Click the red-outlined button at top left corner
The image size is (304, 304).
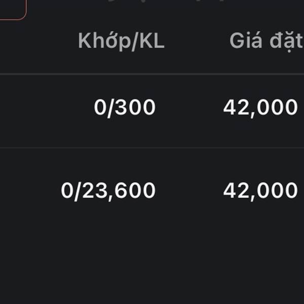12,9
